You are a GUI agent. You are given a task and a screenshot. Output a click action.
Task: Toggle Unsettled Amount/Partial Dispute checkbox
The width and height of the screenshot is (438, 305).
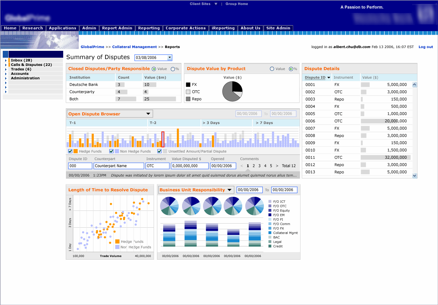click(159, 151)
